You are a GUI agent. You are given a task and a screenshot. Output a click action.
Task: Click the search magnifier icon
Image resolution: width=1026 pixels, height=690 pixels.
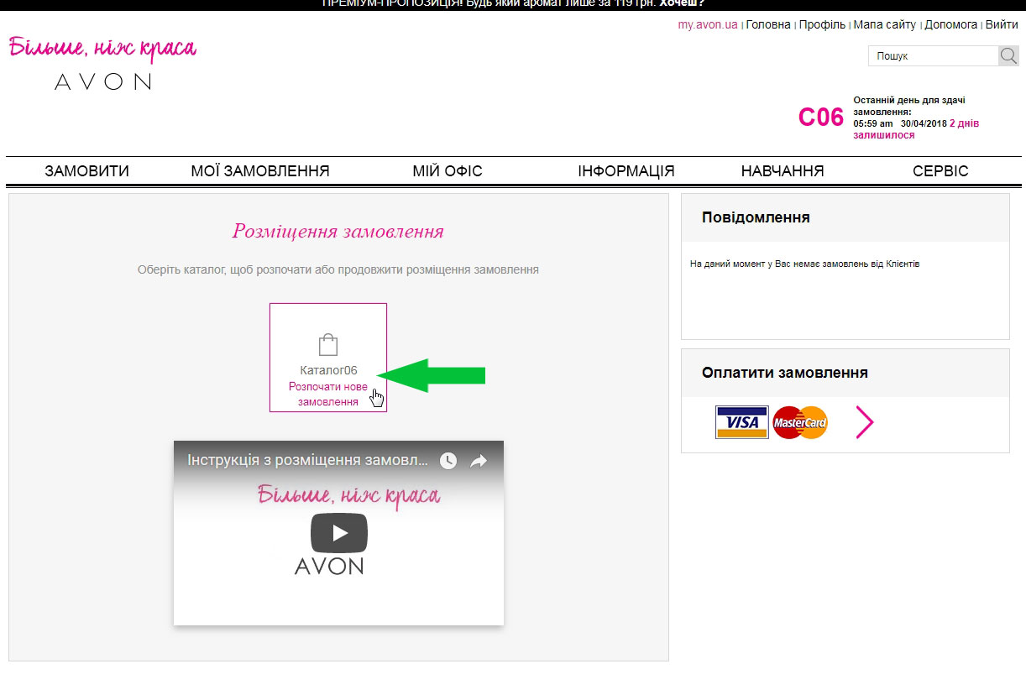1008,56
